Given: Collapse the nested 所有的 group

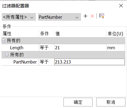Looking at the screenshot, I should pyautogui.click(x=7, y=55).
